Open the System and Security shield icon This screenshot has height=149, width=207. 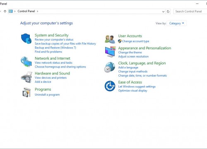(26, 38)
